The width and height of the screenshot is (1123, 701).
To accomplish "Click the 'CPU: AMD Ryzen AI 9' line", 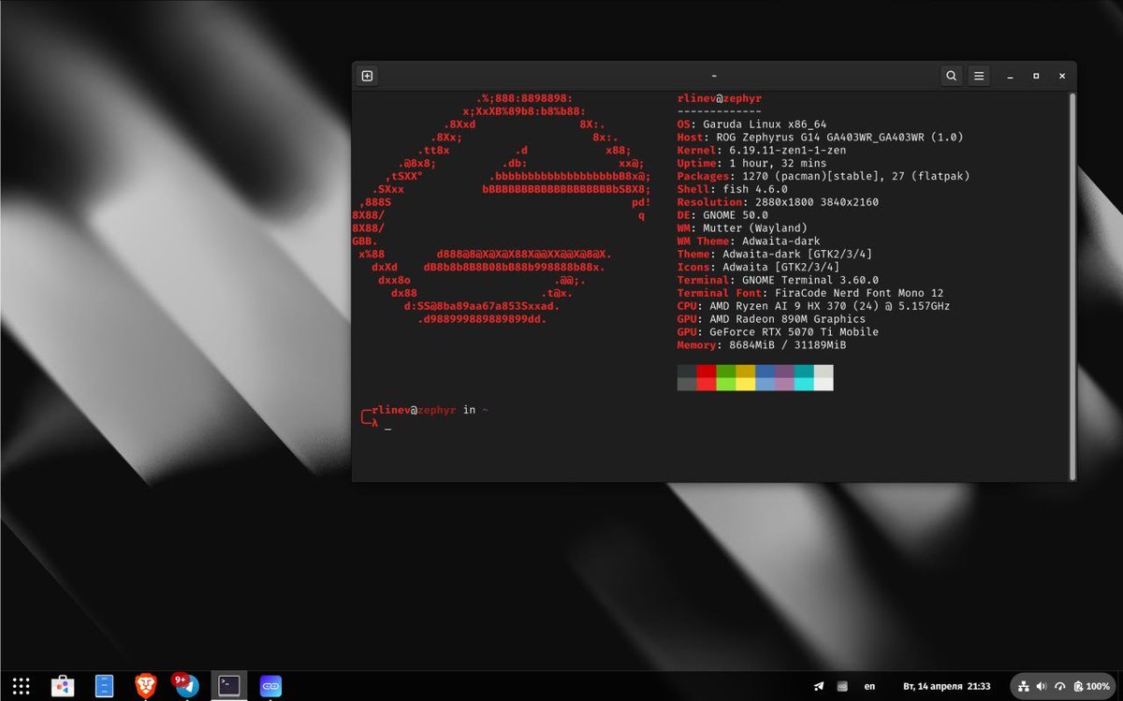I will click(x=813, y=306).
